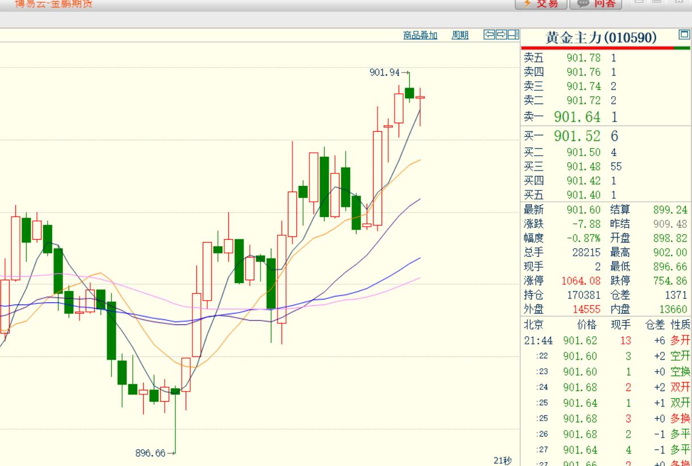Click the 卖一 price 901.64
692x466 pixels.
pos(577,117)
